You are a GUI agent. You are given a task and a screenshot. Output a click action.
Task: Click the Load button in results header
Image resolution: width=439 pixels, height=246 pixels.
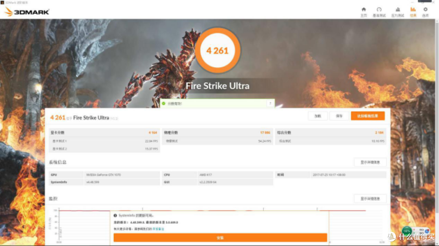point(317,116)
